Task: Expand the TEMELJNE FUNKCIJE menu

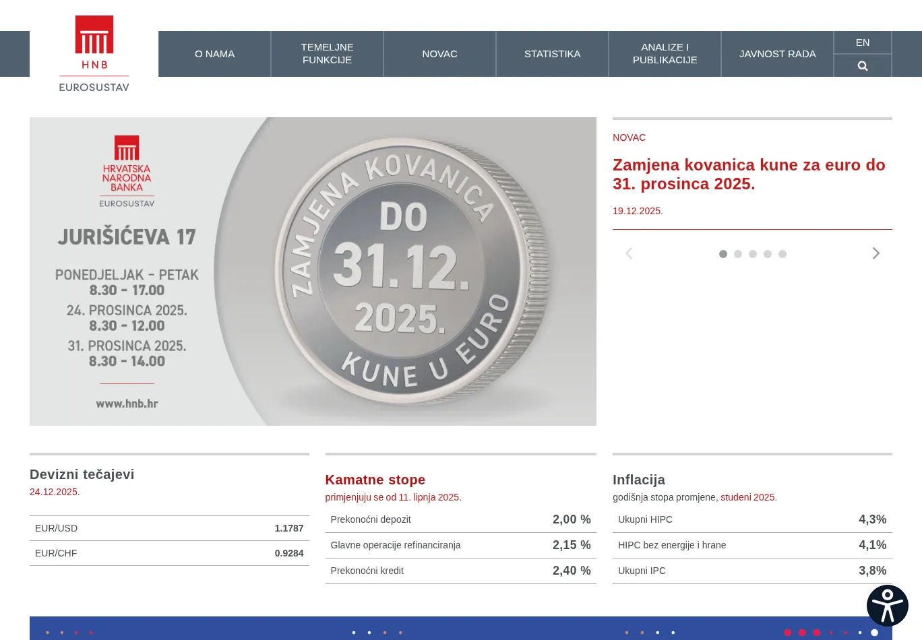Action: (x=327, y=54)
